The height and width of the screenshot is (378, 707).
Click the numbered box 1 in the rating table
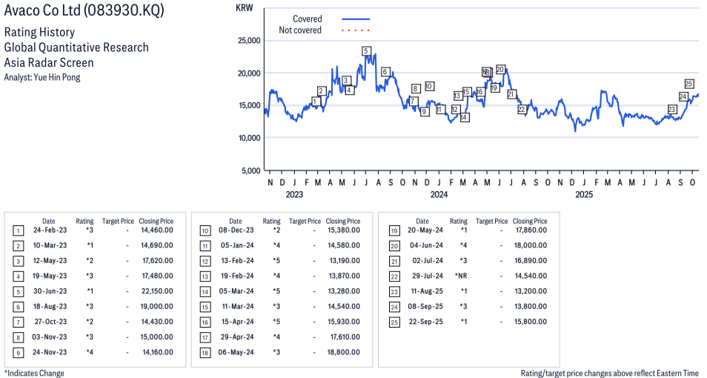coord(18,231)
